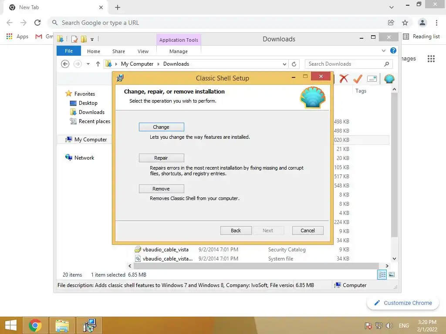Click Chrome's reload page button
The width and height of the screenshot is (446, 334).
[37, 23]
